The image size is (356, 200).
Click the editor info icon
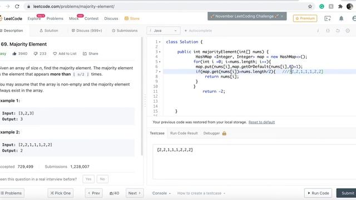(x=318, y=31)
